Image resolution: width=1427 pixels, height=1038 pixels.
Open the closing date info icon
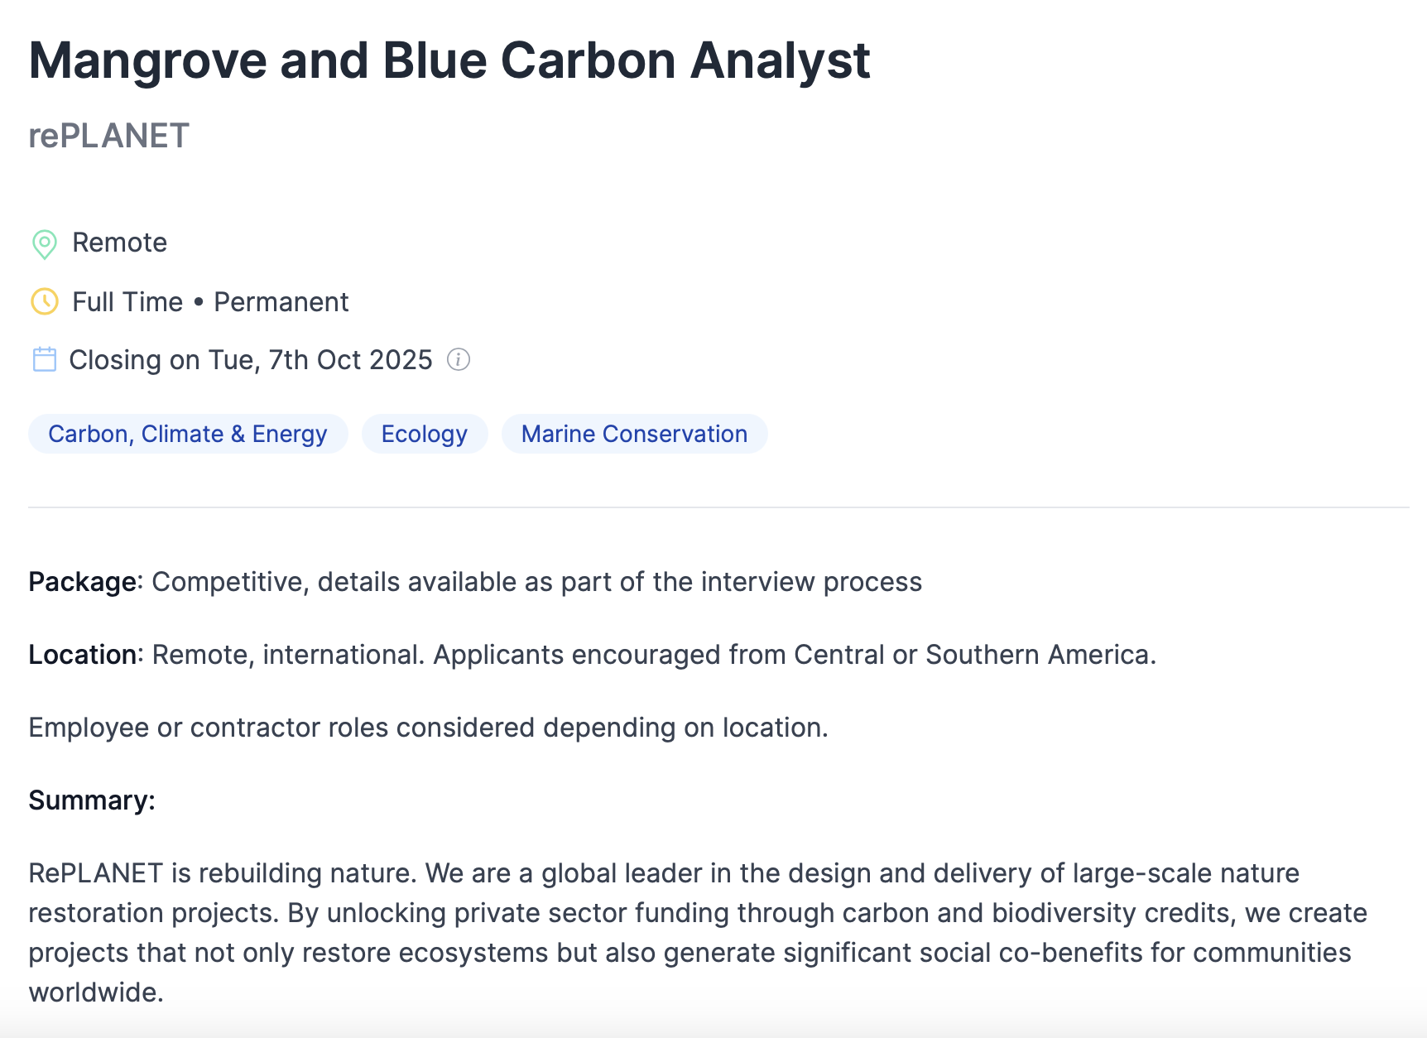coord(459,359)
